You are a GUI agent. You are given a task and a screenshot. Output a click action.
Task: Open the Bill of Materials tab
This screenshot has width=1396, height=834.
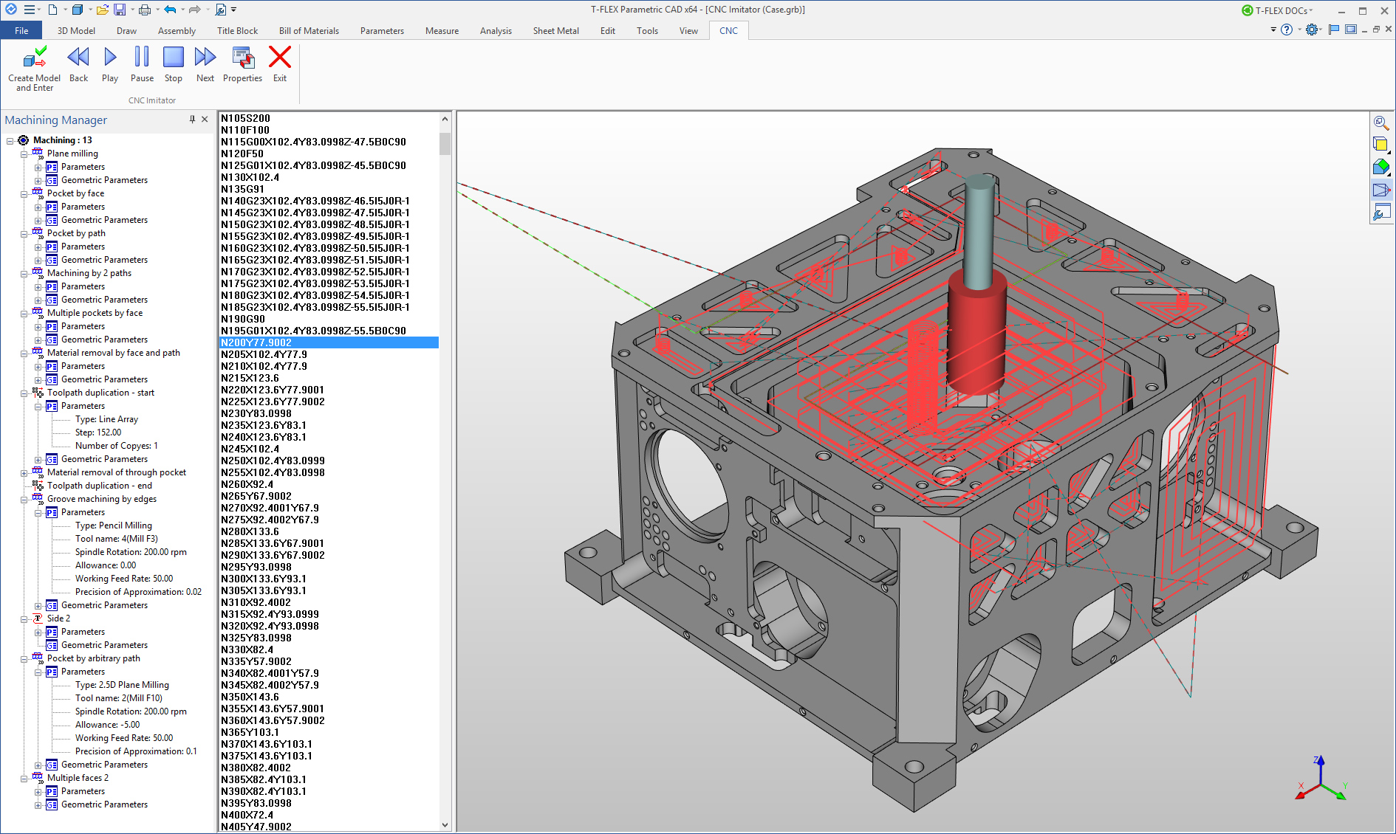[x=309, y=31]
